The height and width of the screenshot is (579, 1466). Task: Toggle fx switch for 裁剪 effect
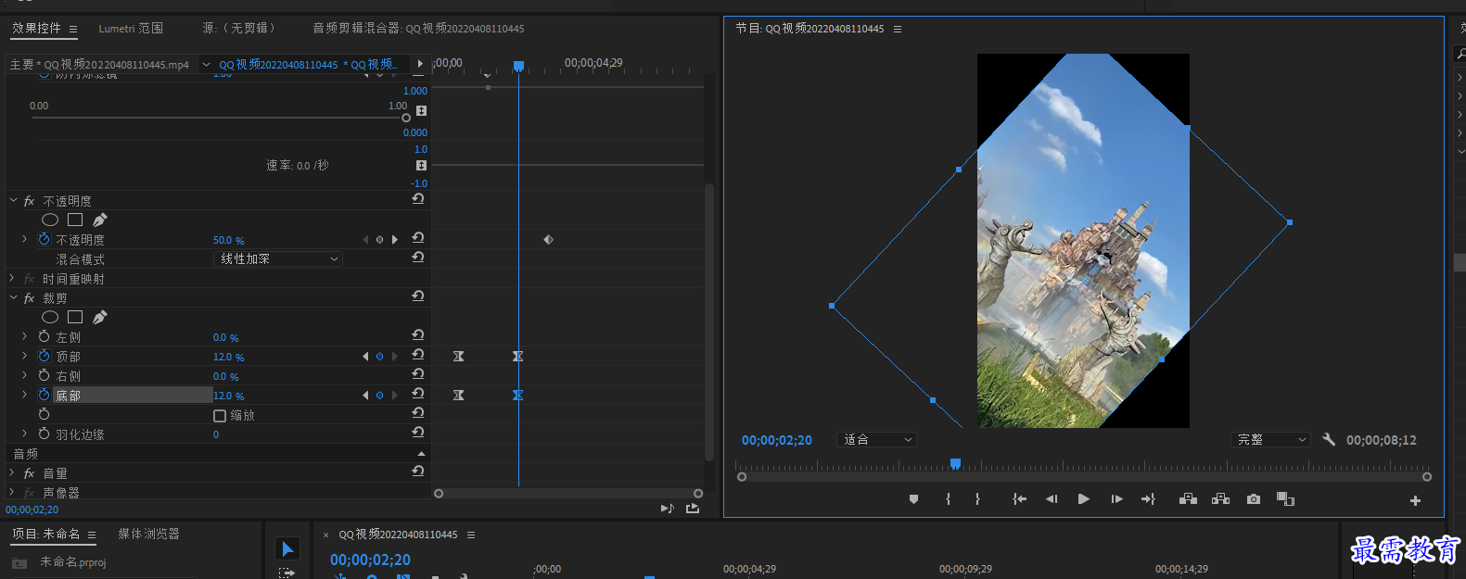[x=29, y=298]
